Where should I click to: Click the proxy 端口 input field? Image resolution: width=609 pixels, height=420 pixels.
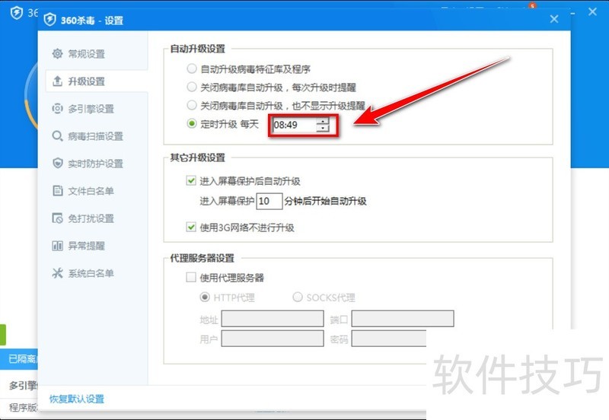403,319
